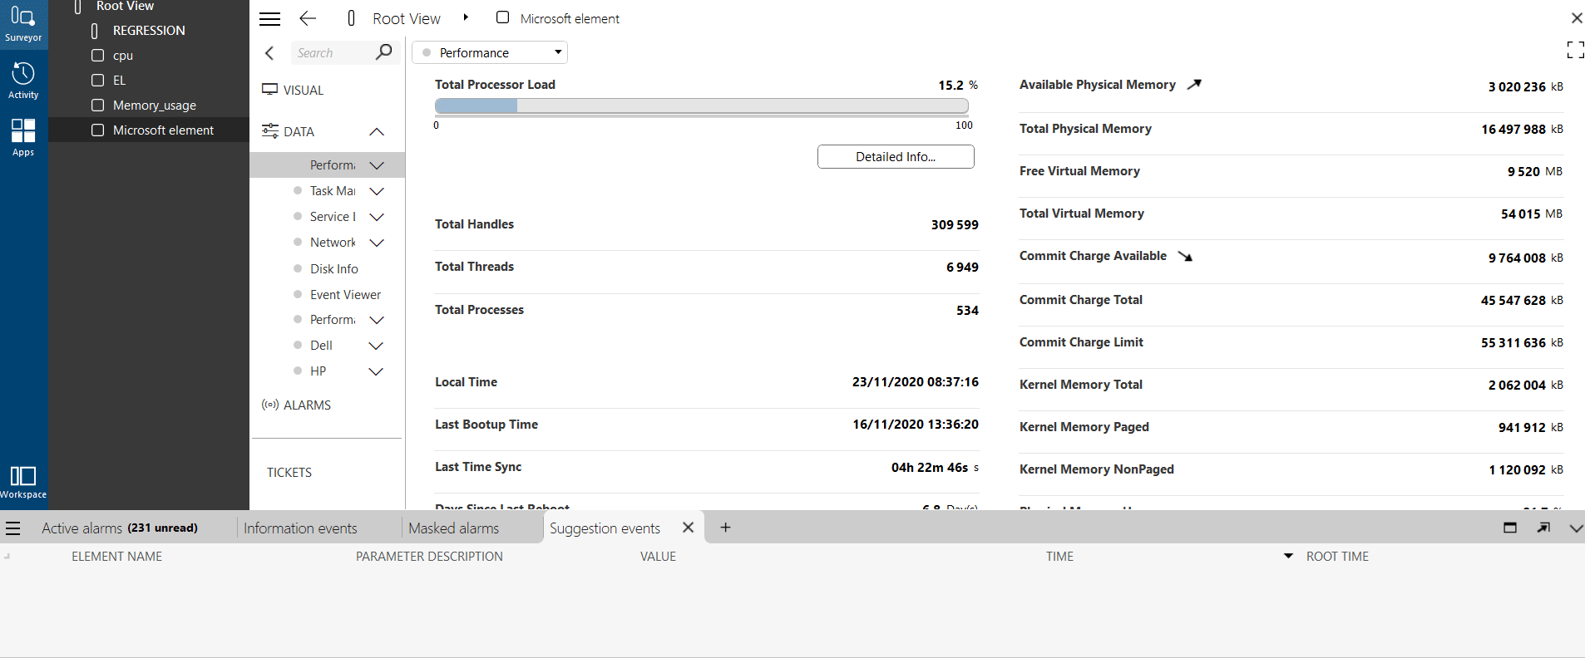This screenshot has width=1585, height=658.
Task: Select Microsoft element in the tree
Action: tap(149, 130)
